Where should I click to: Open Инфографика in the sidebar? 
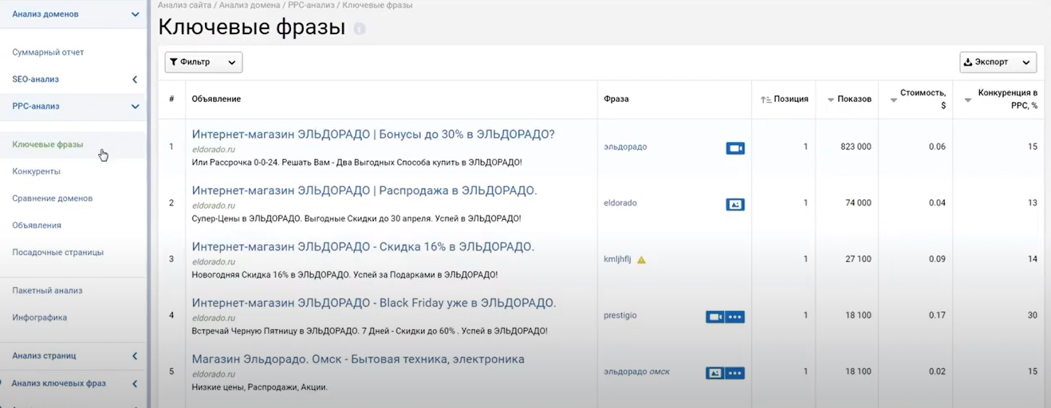(x=39, y=318)
